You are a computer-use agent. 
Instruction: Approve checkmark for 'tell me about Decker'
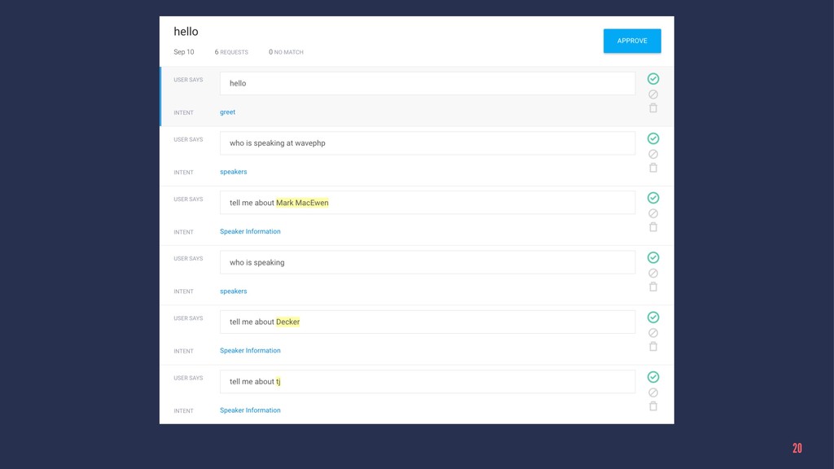(x=653, y=318)
